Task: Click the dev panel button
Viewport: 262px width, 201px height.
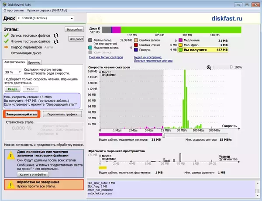Action: coord(76,39)
